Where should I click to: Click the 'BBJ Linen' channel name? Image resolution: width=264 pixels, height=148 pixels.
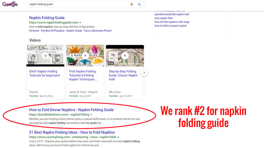pyautogui.click(x=115, y=92)
